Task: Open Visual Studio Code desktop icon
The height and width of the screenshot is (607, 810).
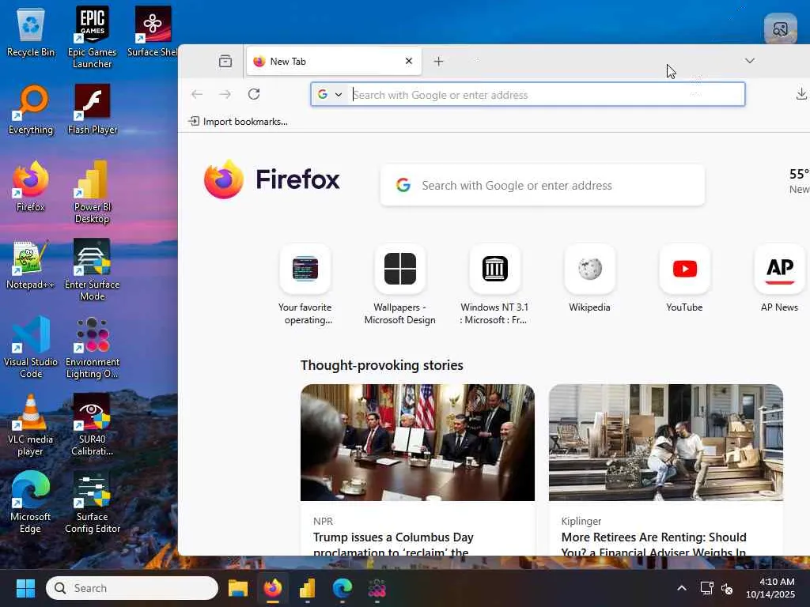Action: (31, 347)
